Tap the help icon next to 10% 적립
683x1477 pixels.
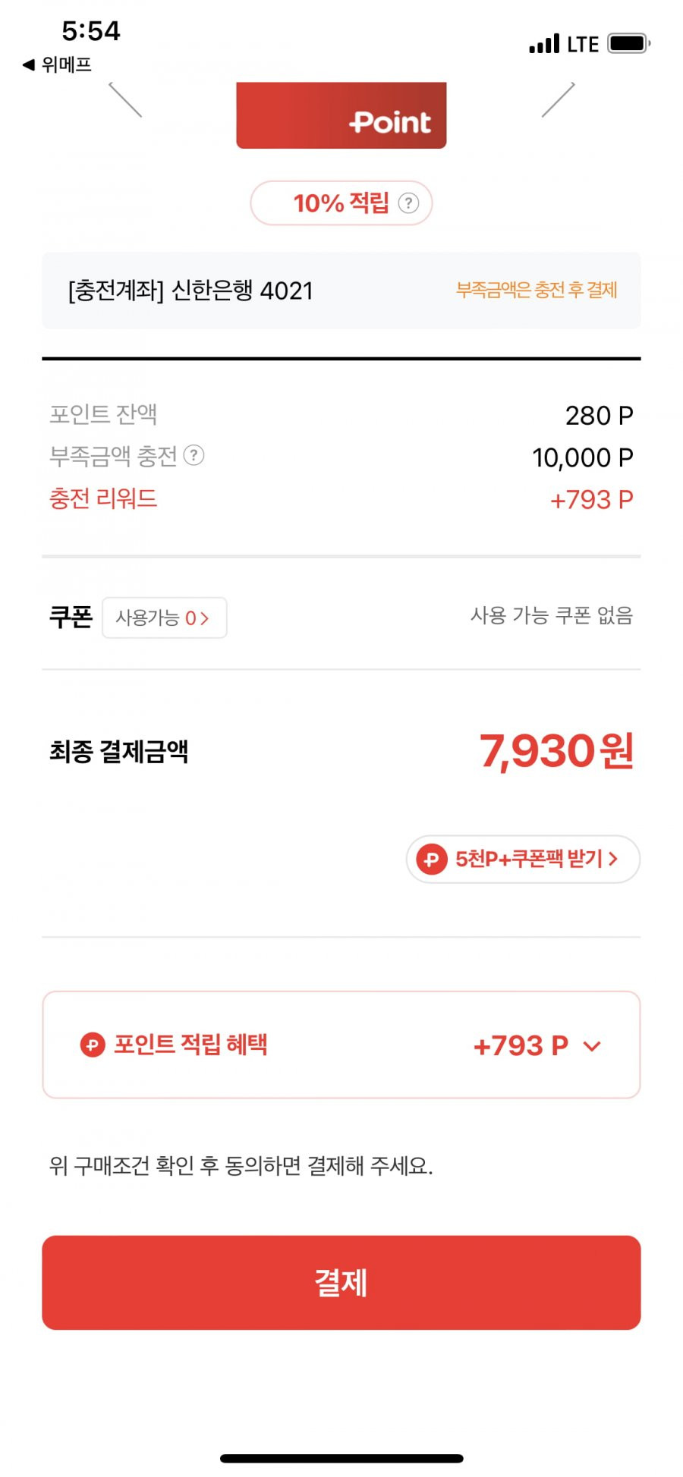408,203
